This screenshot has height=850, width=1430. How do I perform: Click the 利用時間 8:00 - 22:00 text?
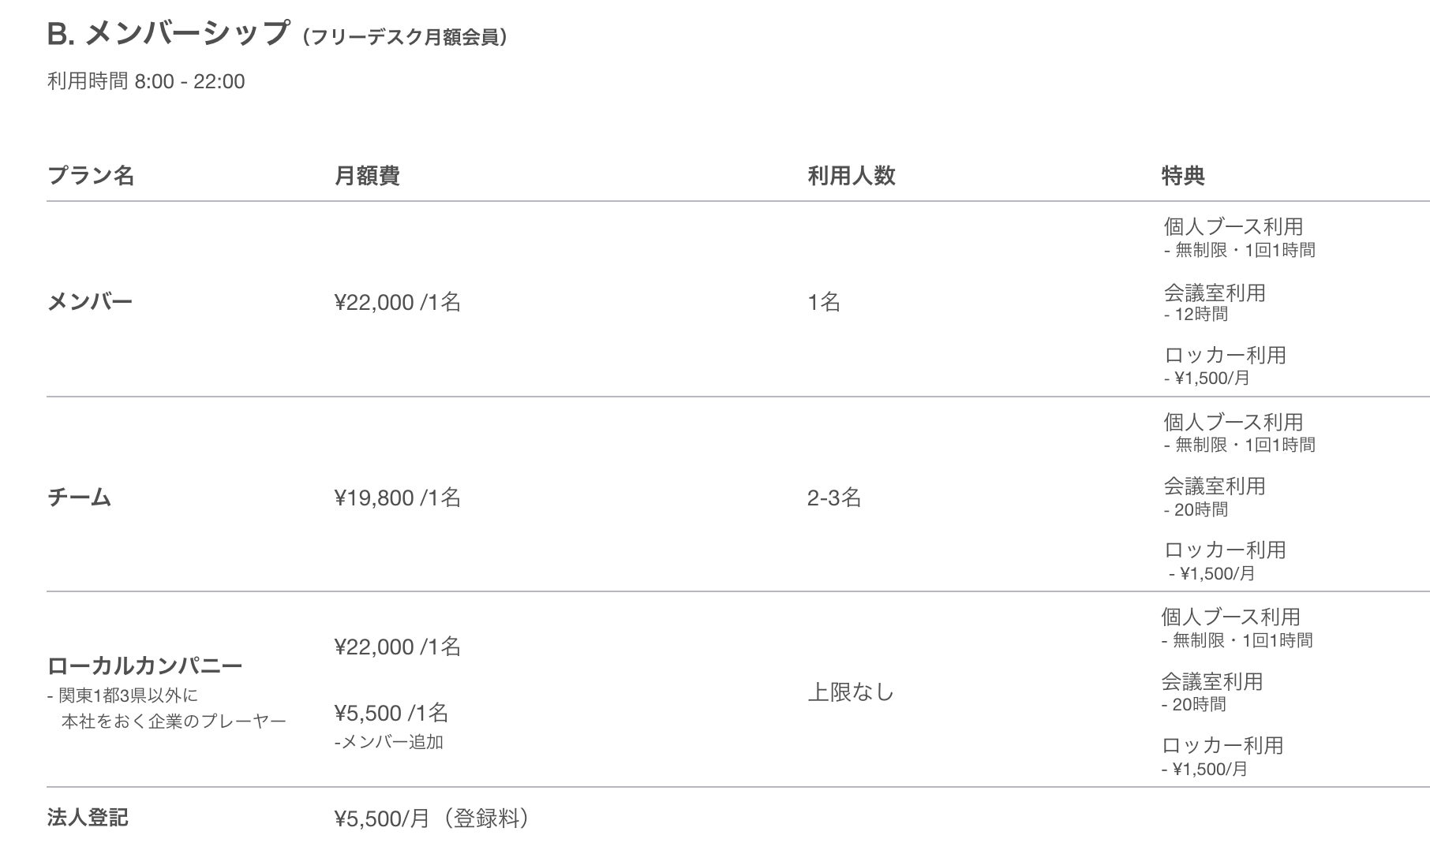146,81
